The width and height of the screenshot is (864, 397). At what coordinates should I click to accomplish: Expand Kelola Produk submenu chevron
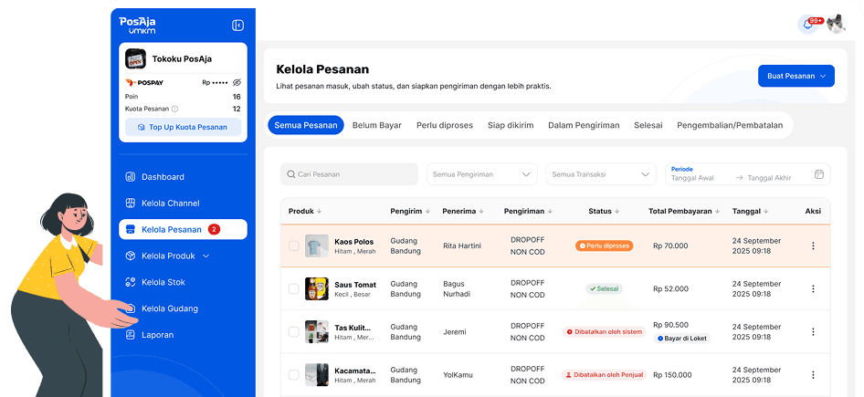206,256
